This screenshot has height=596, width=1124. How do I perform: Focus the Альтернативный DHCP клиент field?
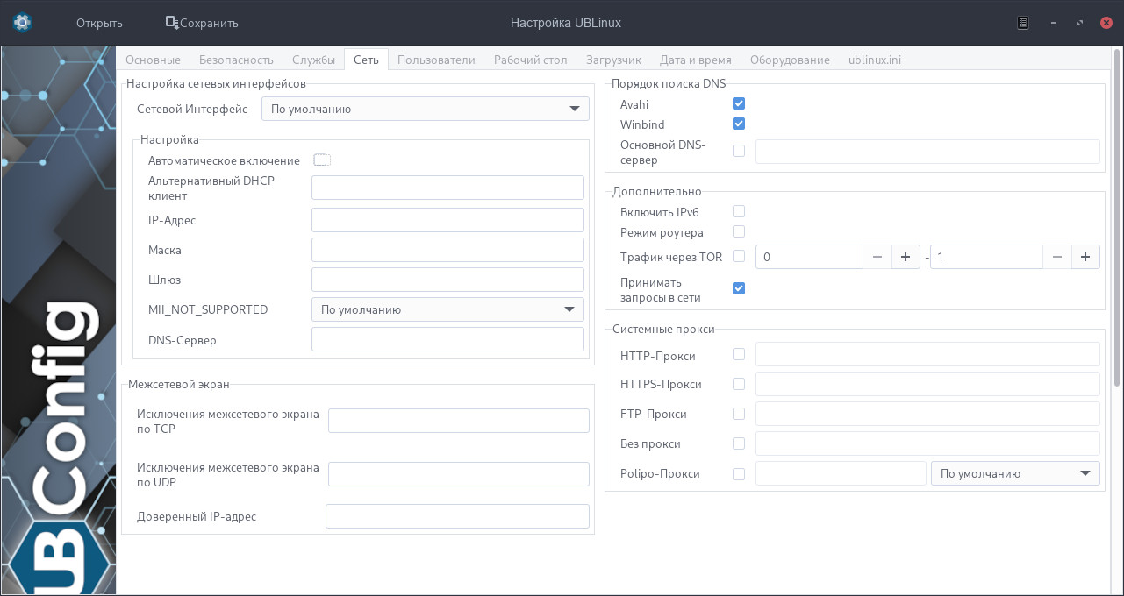pos(447,188)
